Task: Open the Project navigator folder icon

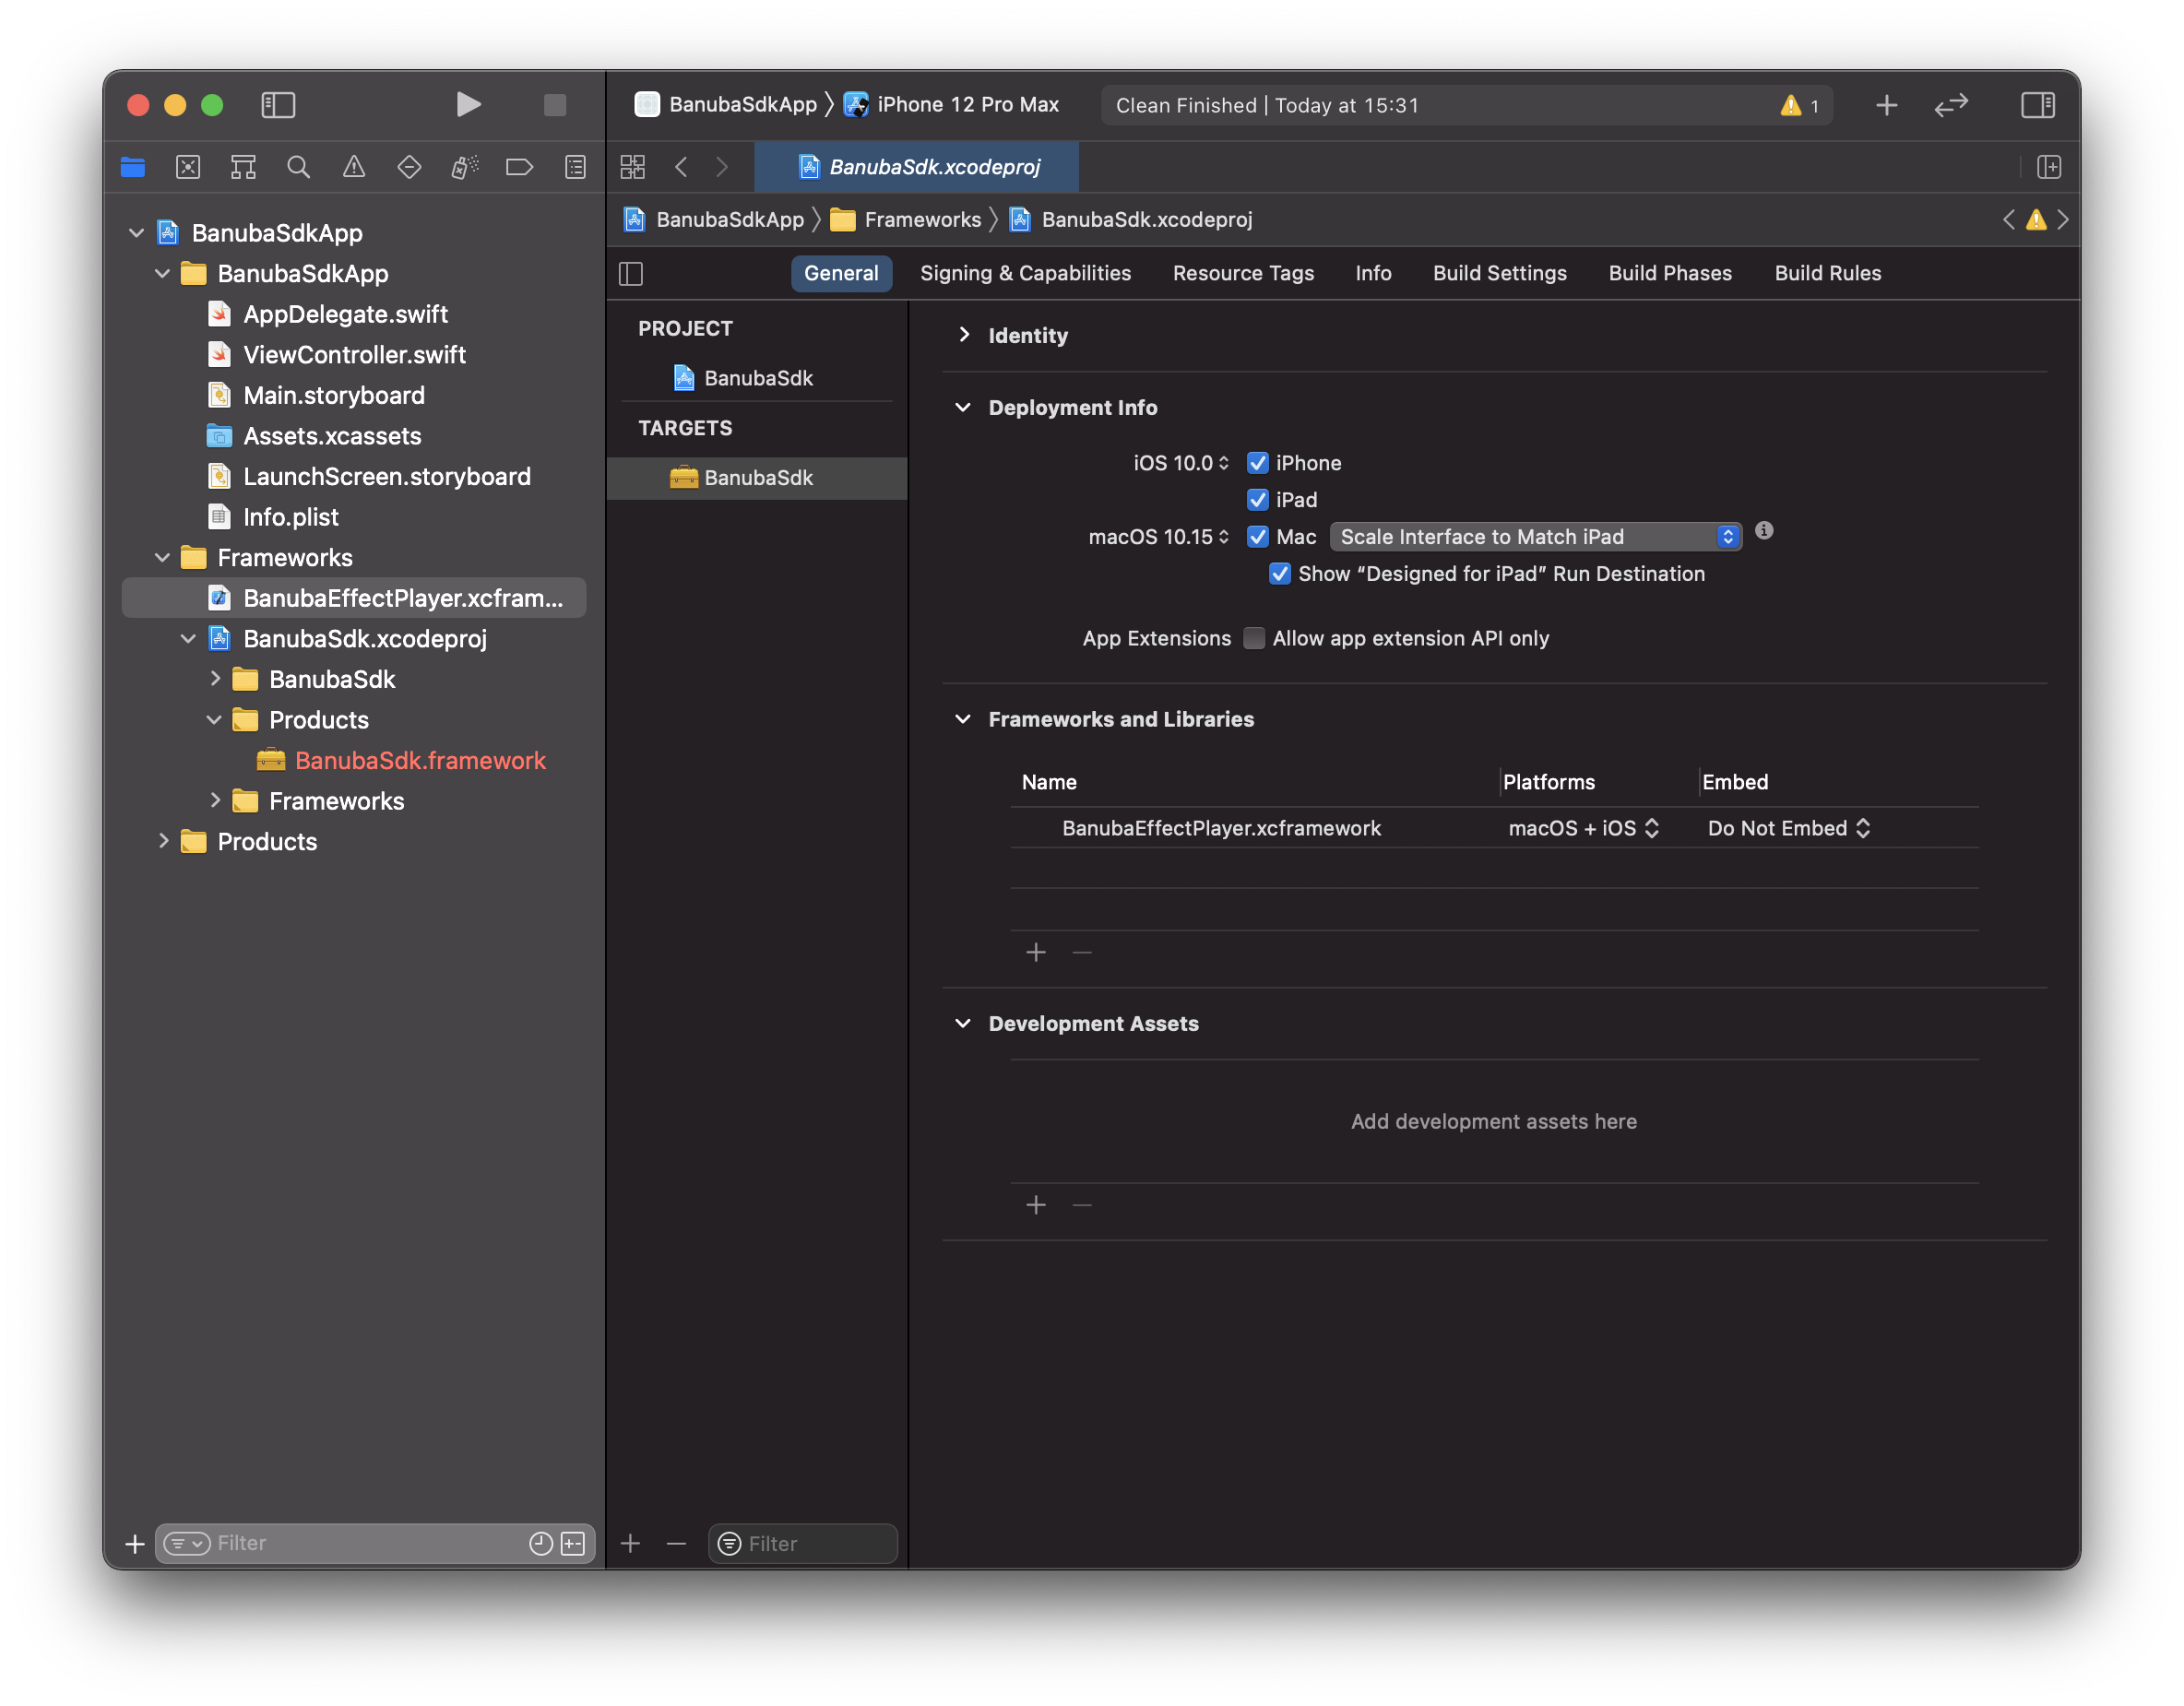Action: coord(133,167)
